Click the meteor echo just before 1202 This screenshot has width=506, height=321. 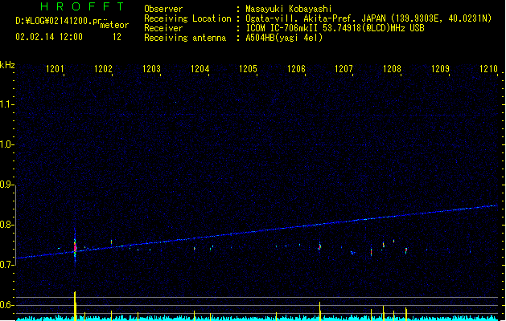(x=111, y=242)
